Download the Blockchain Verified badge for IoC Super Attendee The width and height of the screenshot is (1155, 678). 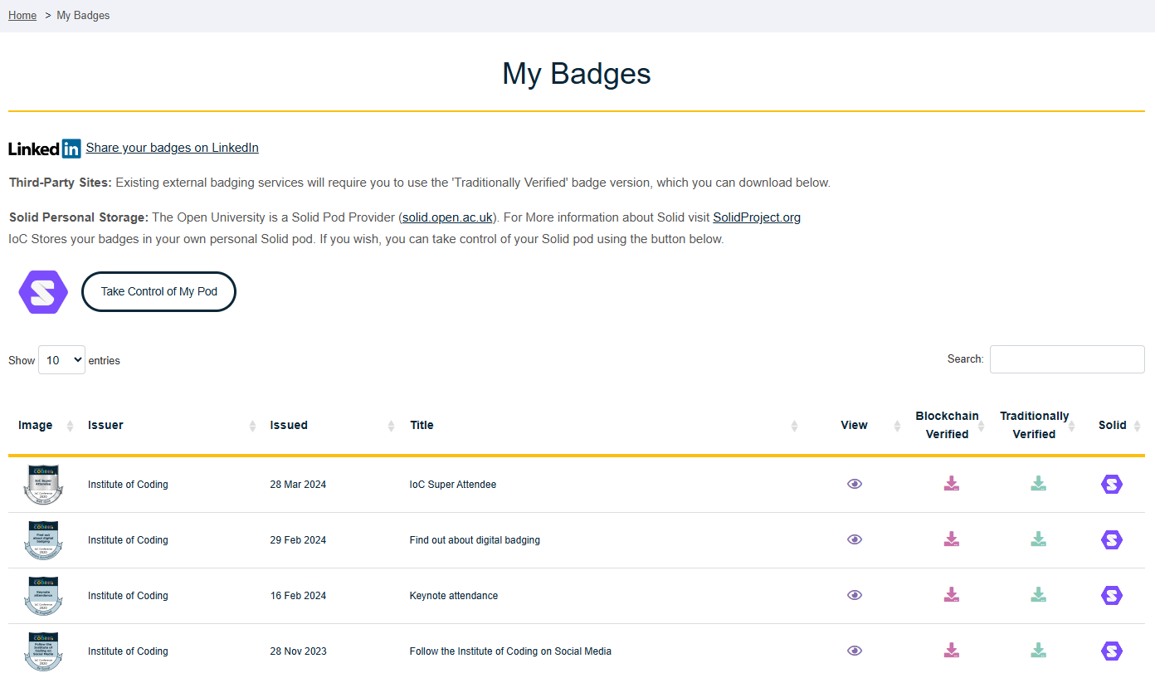click(x=951, y=484)
